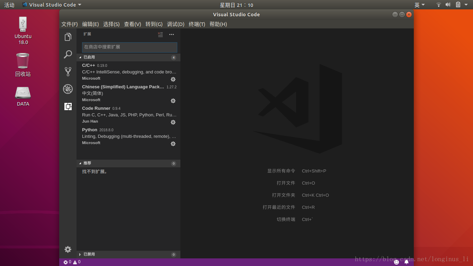Click the enabled count badge 4
The image size is (473, 266).
click(173, 57)
